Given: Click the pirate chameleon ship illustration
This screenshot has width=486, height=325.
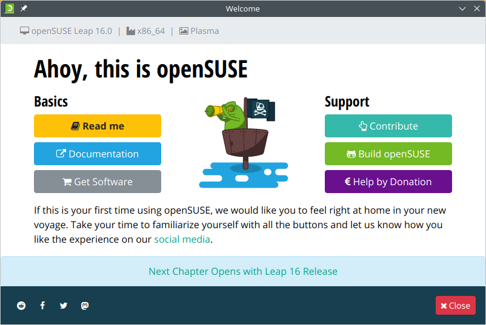Looking at the screenshot, I should (x=244, y=142).
